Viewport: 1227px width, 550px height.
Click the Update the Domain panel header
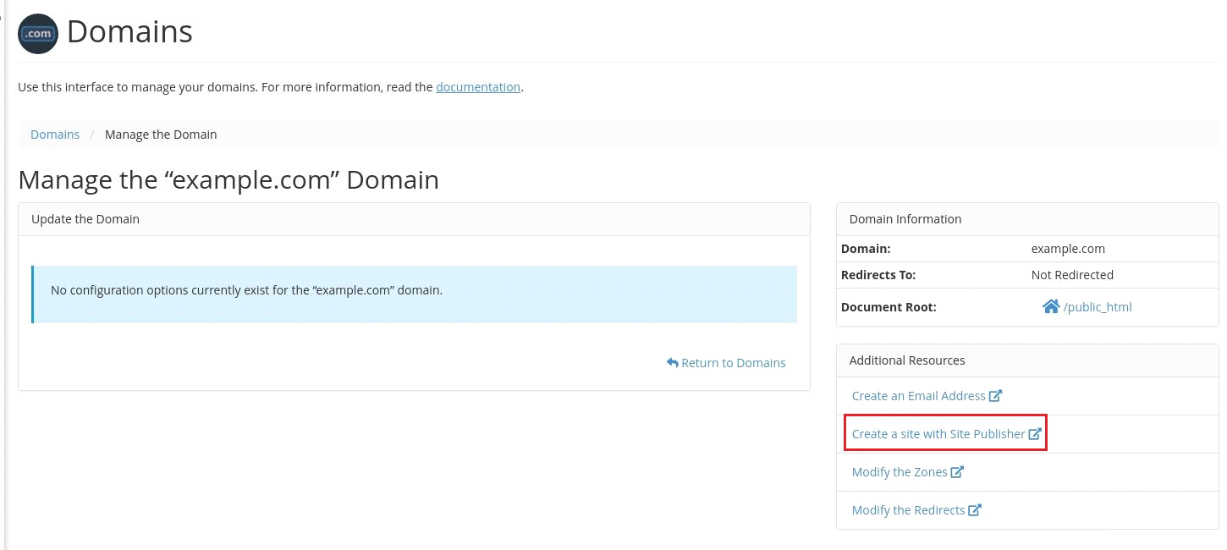pos(85,218)
